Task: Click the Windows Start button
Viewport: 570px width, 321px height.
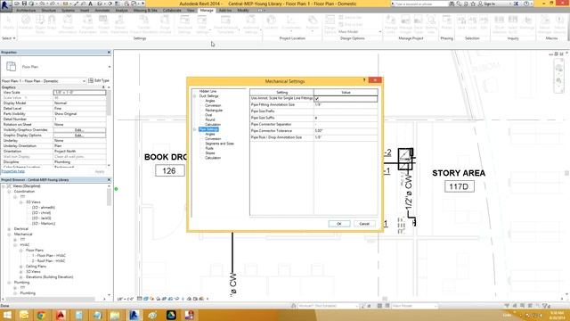Action: [7, 315]
